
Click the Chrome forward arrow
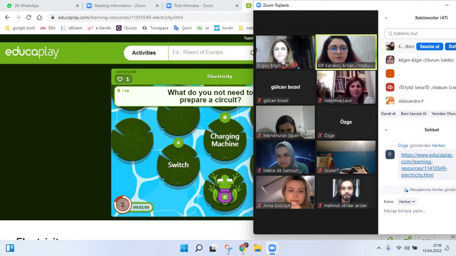18,17
